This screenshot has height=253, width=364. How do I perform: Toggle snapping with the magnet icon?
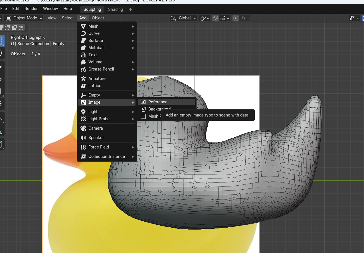tap(216, 18)
